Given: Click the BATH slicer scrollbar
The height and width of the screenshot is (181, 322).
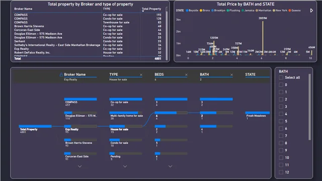Looking at the screenshot, I should tap(310, 107).
